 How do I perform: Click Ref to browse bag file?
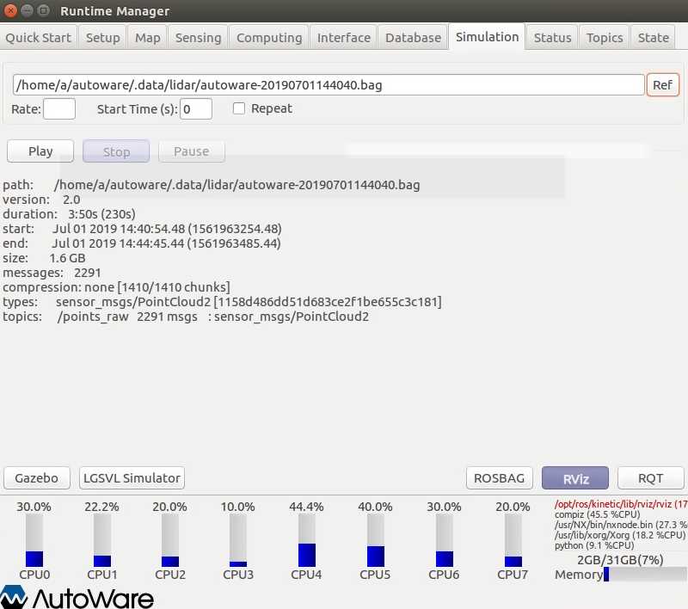pyautogui.click(x=662, y=84)
